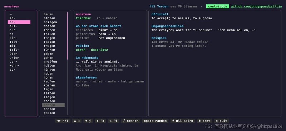Select the 'be' prefix

point(11,34)
